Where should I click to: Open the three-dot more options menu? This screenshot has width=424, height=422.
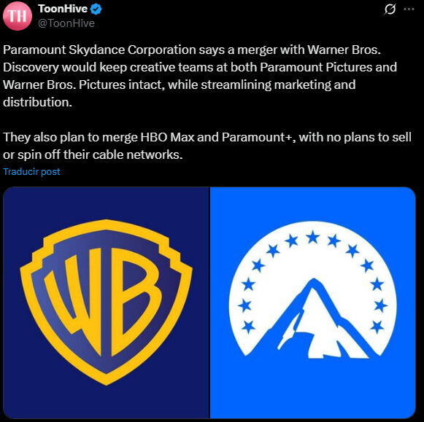pos(409,9)
